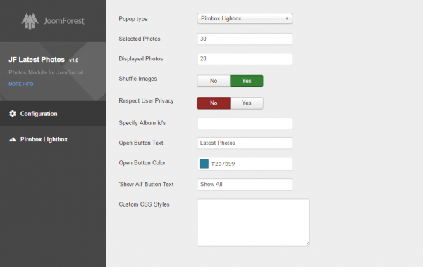This screenshot has height=267, width=423.
Task: Click the Custom CSS Styles label
Action: pos(144,204)
